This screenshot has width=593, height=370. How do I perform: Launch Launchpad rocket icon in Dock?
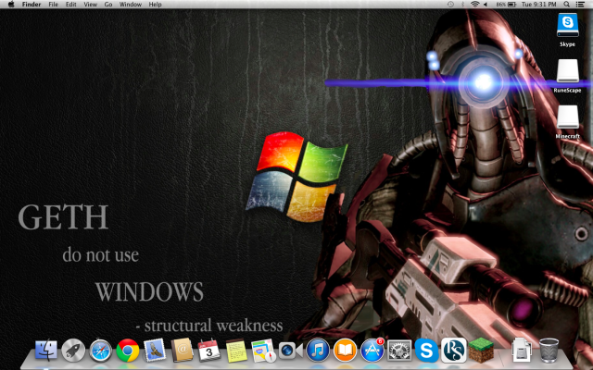pos(73,350)
